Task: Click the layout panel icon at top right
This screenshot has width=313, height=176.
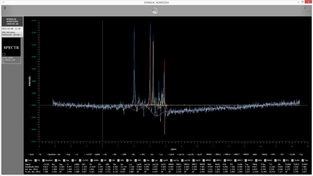Action: (305, 8)
